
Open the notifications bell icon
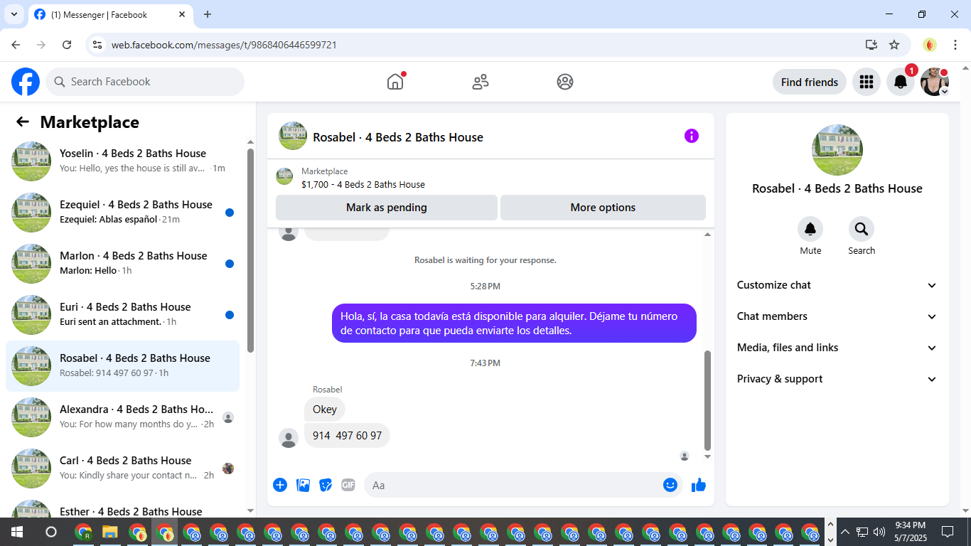[900, 82]
